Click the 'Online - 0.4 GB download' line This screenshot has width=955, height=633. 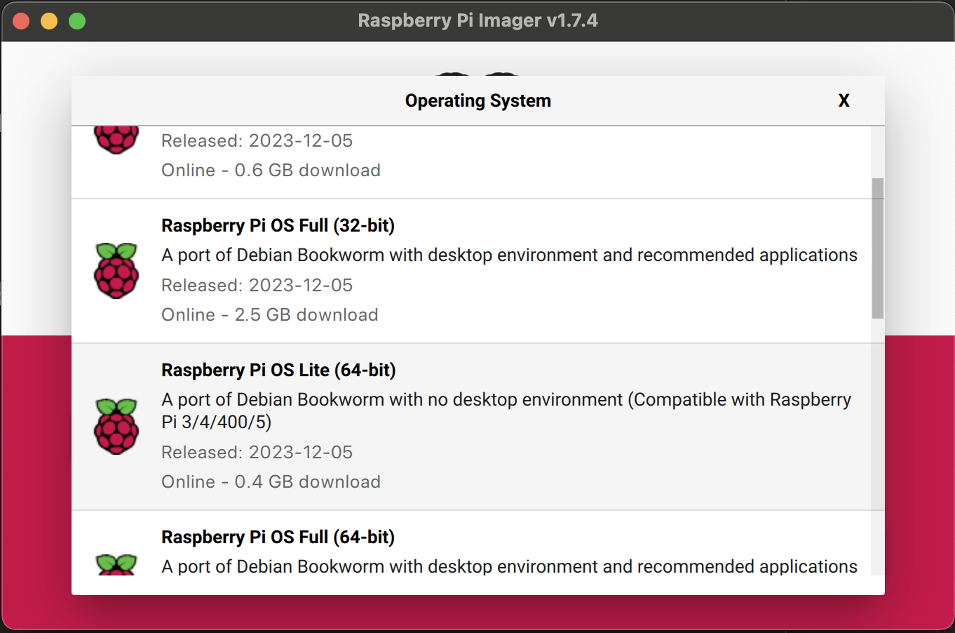[271, 482]
